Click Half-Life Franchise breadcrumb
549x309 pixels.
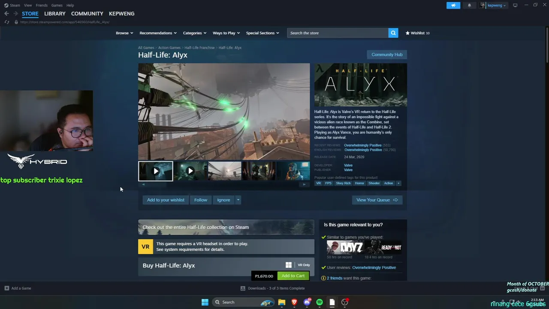(199, 48)
